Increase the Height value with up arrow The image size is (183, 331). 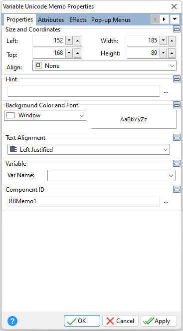click(172, 53)
